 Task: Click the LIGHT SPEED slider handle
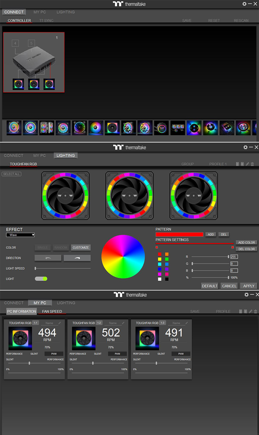[x=35, y=268]
